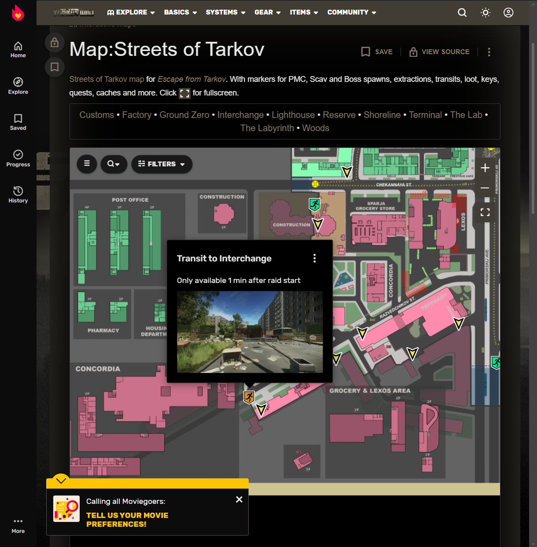Open page more-actions vertical dots
This screenshot has width=537, height=547.
click(489, 52)
